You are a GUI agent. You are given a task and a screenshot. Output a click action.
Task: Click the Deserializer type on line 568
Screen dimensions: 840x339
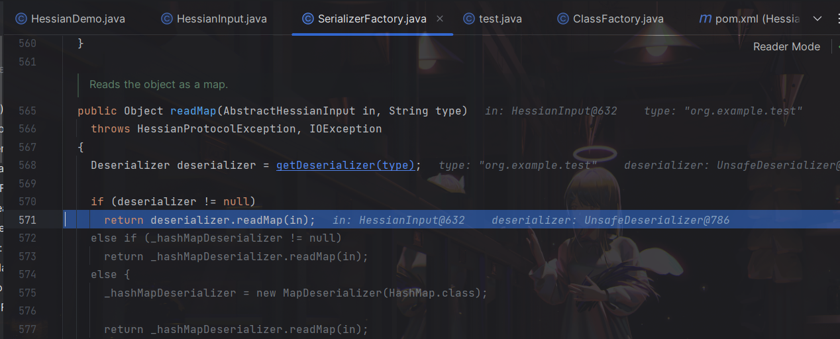[131, 165]
